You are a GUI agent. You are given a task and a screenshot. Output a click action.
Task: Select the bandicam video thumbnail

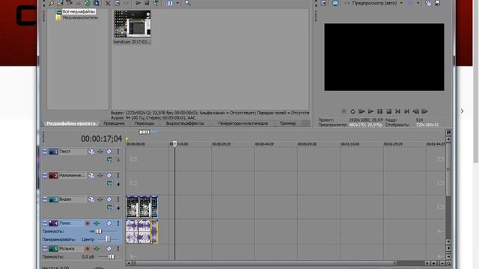132,24
